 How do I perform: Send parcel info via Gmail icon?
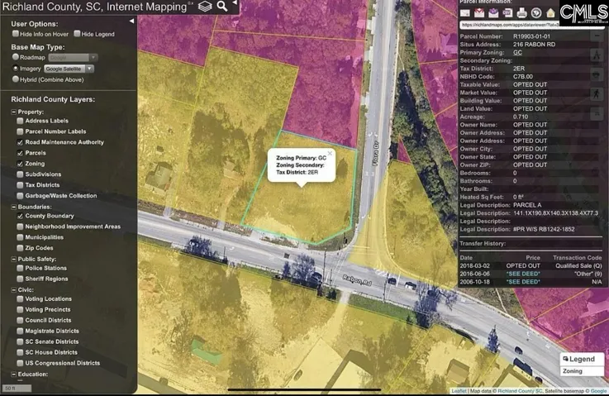click(x=479, y=13)
